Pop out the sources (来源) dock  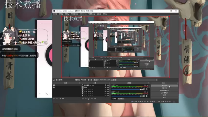coord(109,83)
